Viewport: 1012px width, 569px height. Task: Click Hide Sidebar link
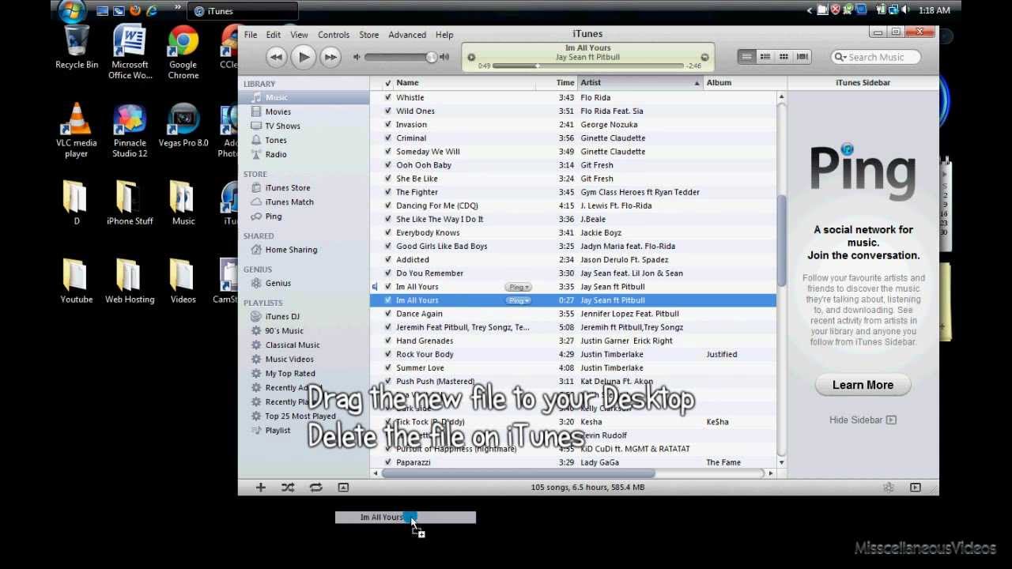[x=863, y=420]
